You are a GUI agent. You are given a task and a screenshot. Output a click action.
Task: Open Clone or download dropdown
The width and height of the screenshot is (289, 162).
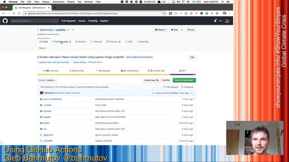pyautogui.click(x=184, y=80)
